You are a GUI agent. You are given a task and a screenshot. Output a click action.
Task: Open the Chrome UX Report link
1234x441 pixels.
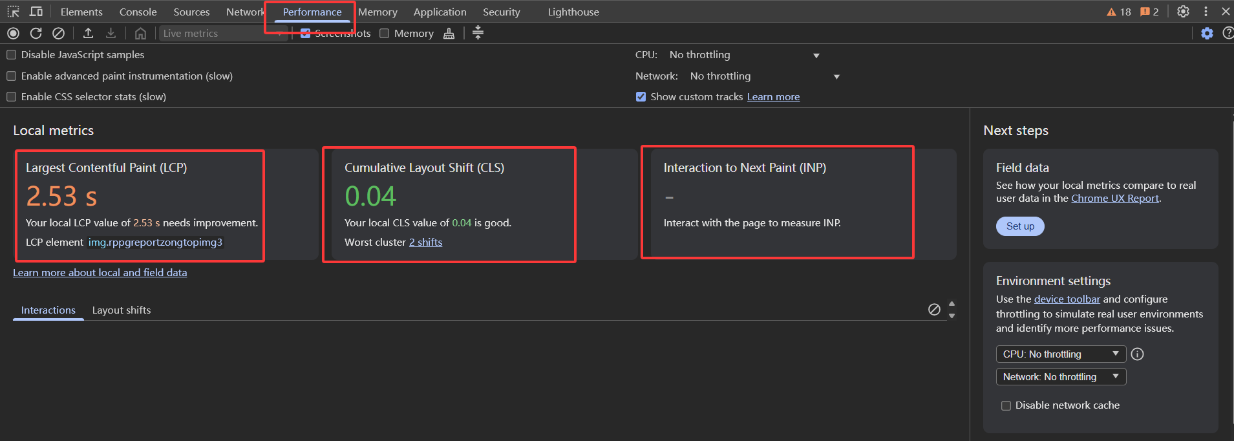pos(1115,199)
